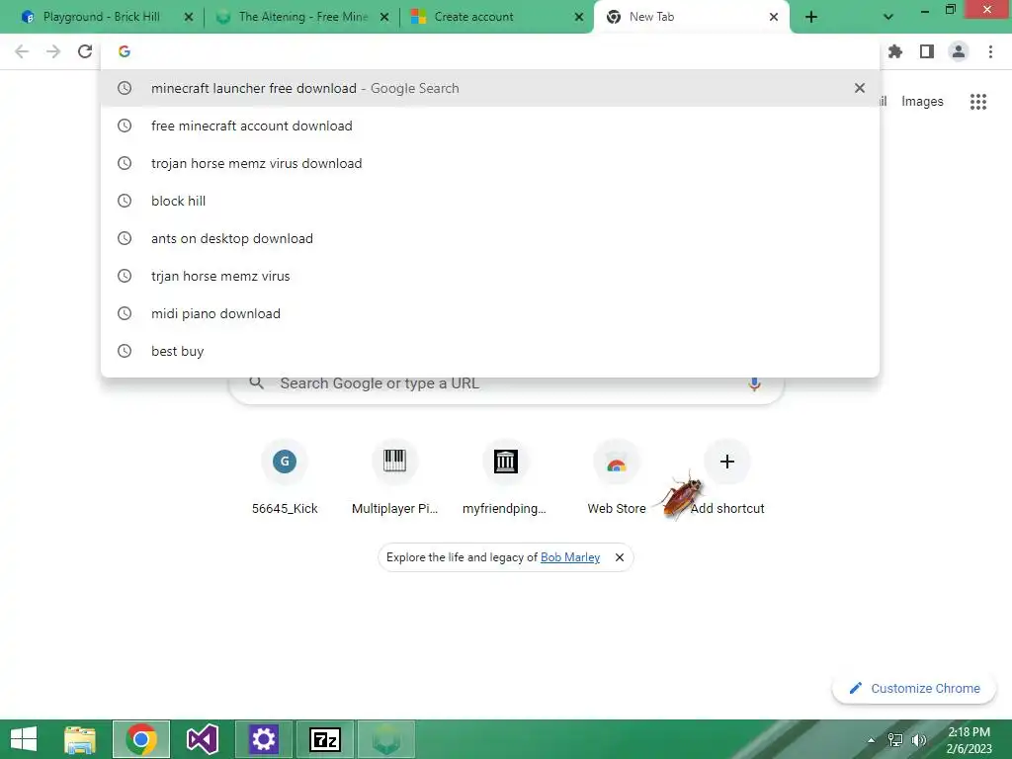The image size is (1012, 759).
Task: Open Chrome's three-dot menu
Action: (x=990, y=51)
